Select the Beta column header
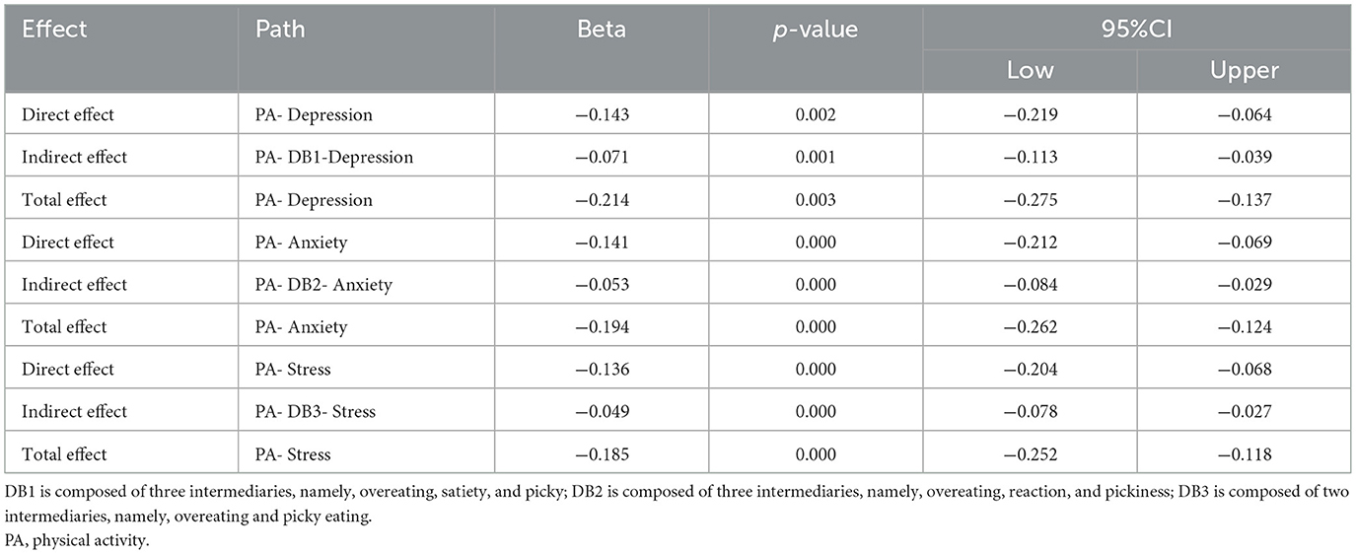Viewport: 1356px width, 554px height. pos(601,30)
